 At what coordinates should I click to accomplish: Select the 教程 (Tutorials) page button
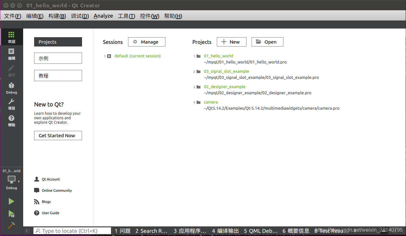click(58, 76)
